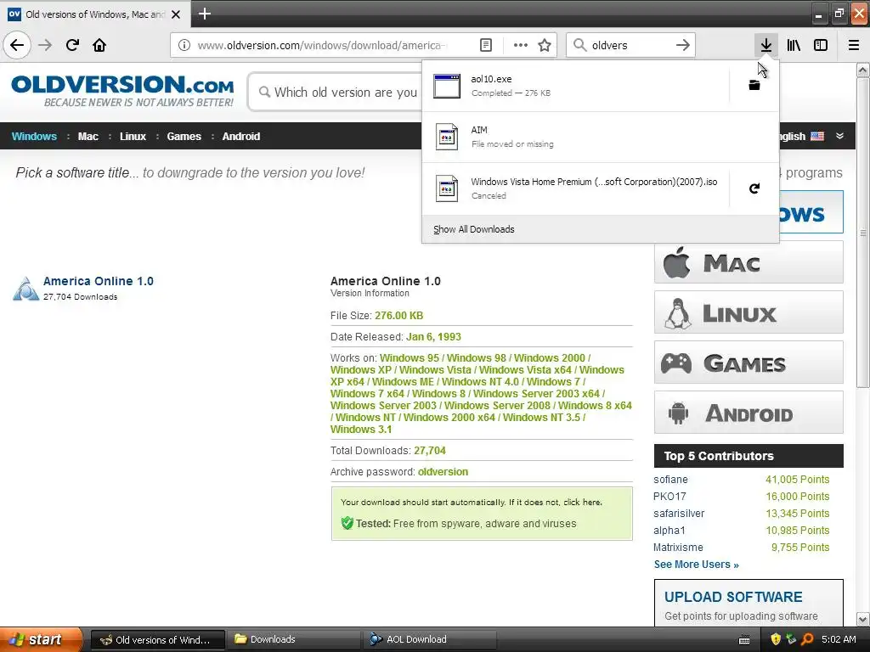This screenshot has width=870, height=652.
Task: Select Windows in the site navigation bar
Action: (x=34, y=137)
